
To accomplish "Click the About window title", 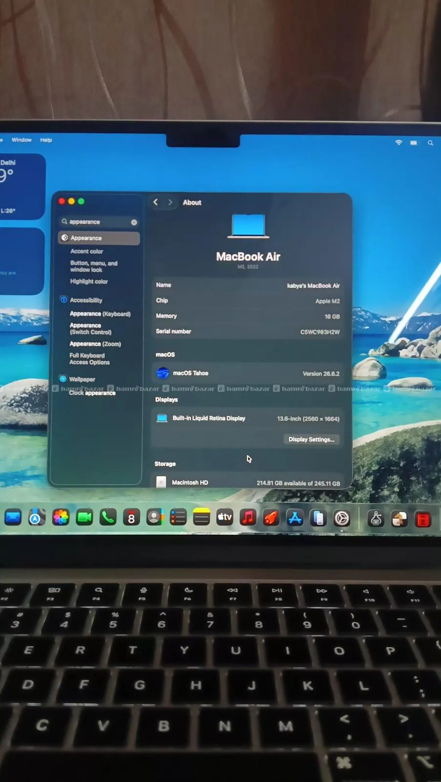I will pyautogui.click(x=192, y=202).
